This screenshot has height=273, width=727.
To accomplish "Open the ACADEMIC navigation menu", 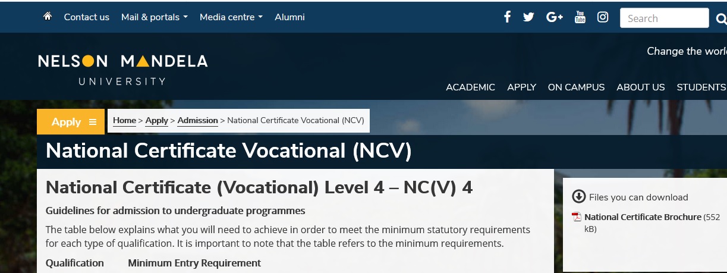I will (x=470, y=87).
